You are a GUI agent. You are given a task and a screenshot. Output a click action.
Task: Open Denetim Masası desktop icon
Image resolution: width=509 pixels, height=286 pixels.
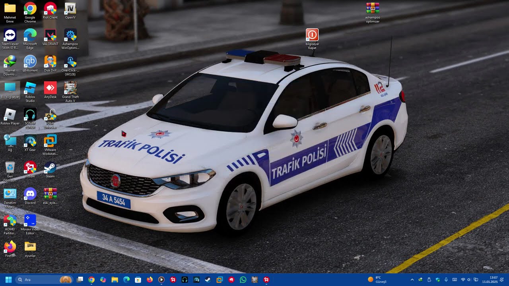(x=10, y=198)
